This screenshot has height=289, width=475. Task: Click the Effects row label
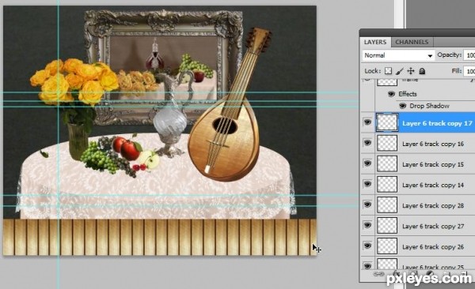[408, 94]
